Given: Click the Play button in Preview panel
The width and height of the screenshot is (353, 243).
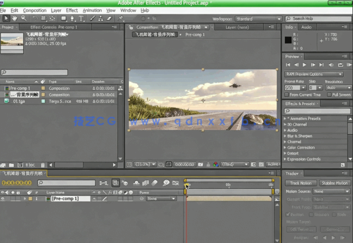Looking at the screenshot, I should pyautogui.click(x=304, y=65).
